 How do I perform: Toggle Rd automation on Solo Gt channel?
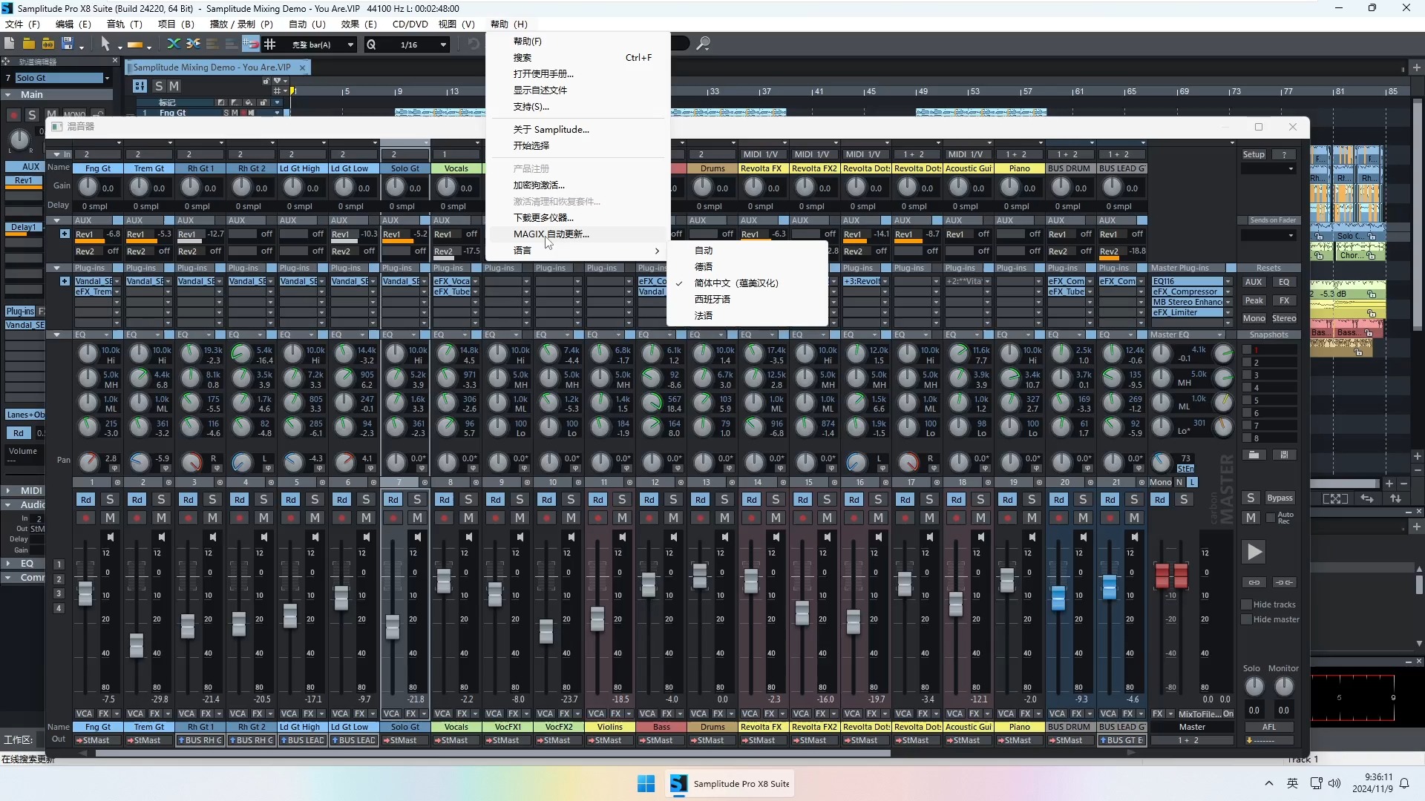click(x=393, y=500)
